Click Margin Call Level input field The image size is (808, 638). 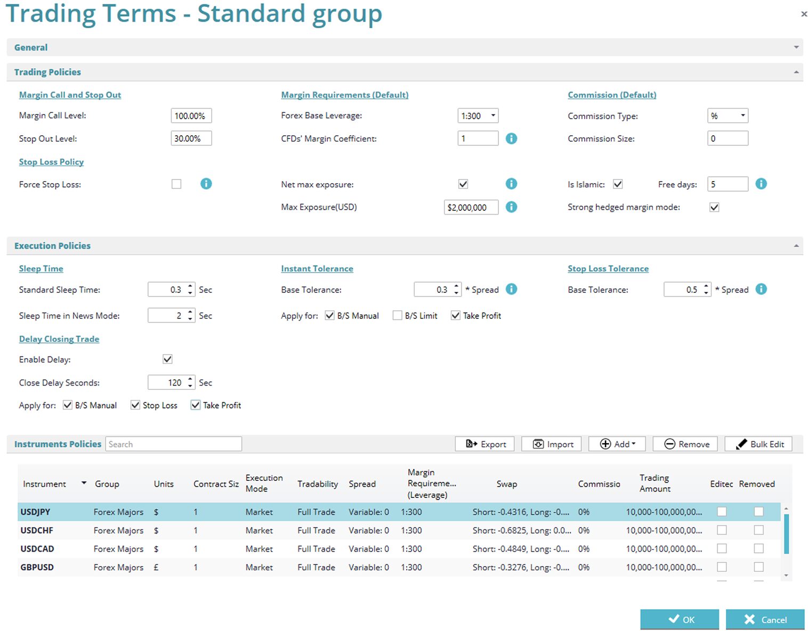[x=191, y=116]
